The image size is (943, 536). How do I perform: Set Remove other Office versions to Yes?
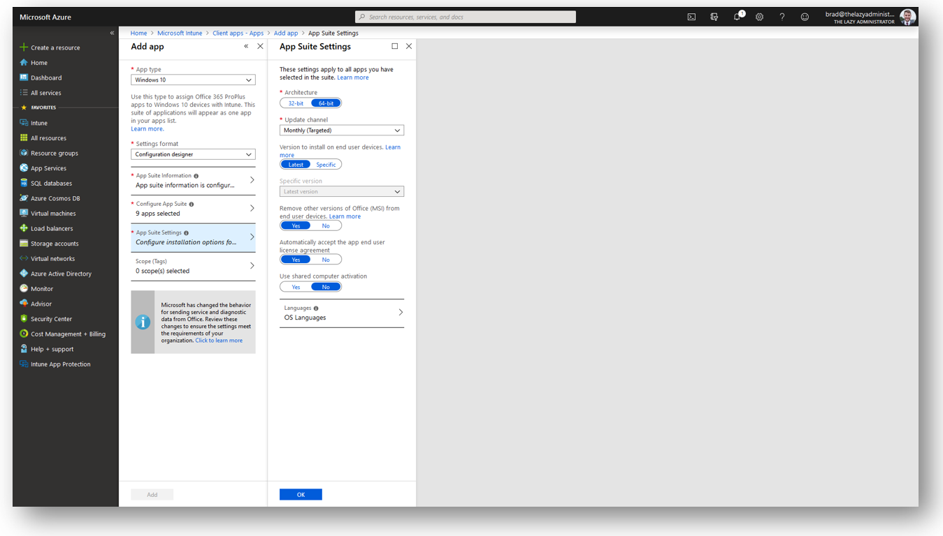[x=296, y=226]
